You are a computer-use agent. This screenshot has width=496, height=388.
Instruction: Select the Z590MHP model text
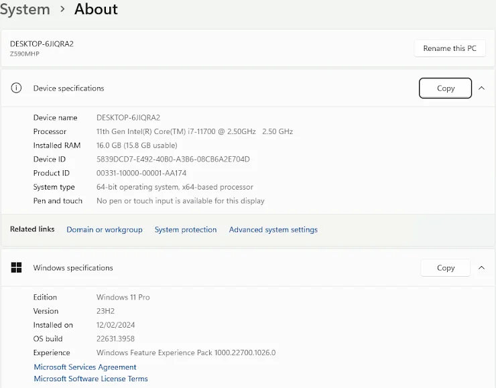(x=25, y=54)
